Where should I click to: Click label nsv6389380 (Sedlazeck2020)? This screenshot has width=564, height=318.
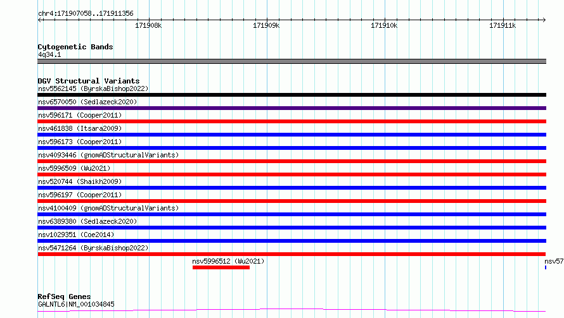[87, 221]
